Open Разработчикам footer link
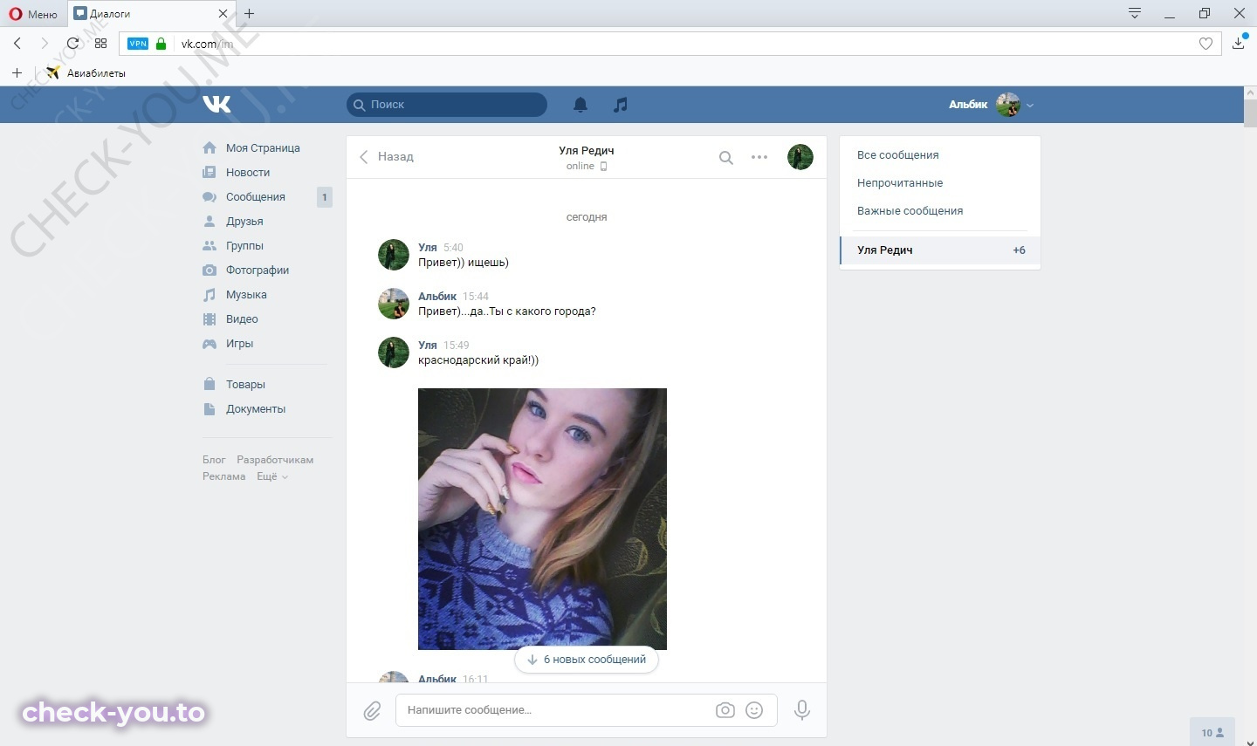This screenshot has width=1257, height=746. pos(275,460)
